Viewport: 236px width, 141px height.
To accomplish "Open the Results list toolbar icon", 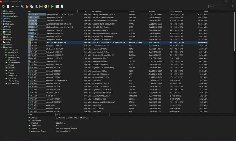I will tap(57, 6).
